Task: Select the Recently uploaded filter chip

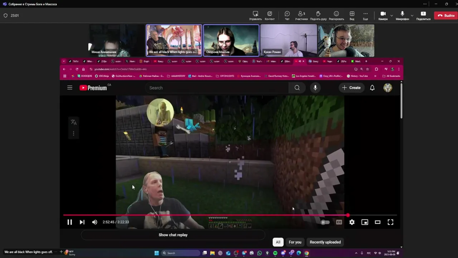Action: (325, 242)
